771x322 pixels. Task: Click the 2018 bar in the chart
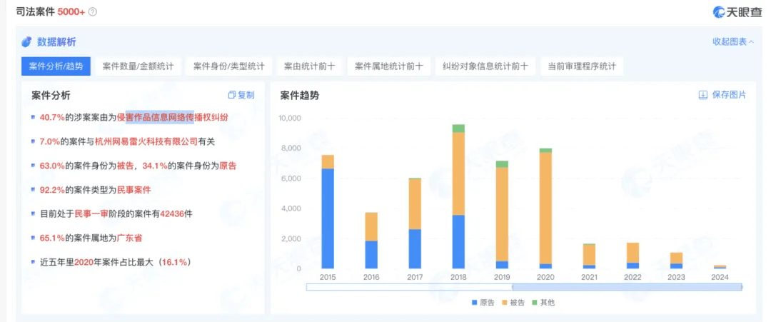pos(458,196)
